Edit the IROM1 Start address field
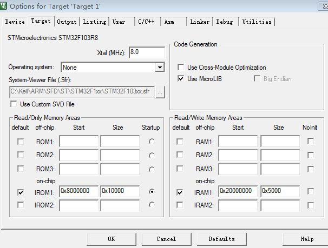328x248 pixels. point(79,191)
